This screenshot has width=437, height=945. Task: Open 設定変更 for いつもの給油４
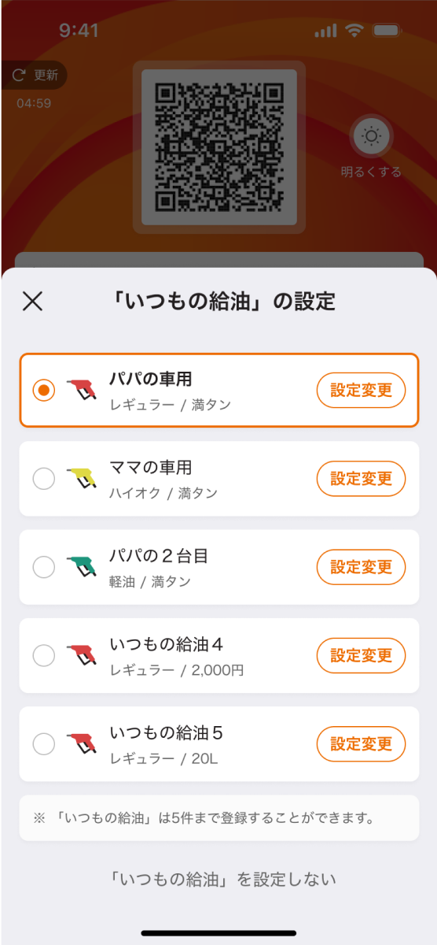(361, 655)
